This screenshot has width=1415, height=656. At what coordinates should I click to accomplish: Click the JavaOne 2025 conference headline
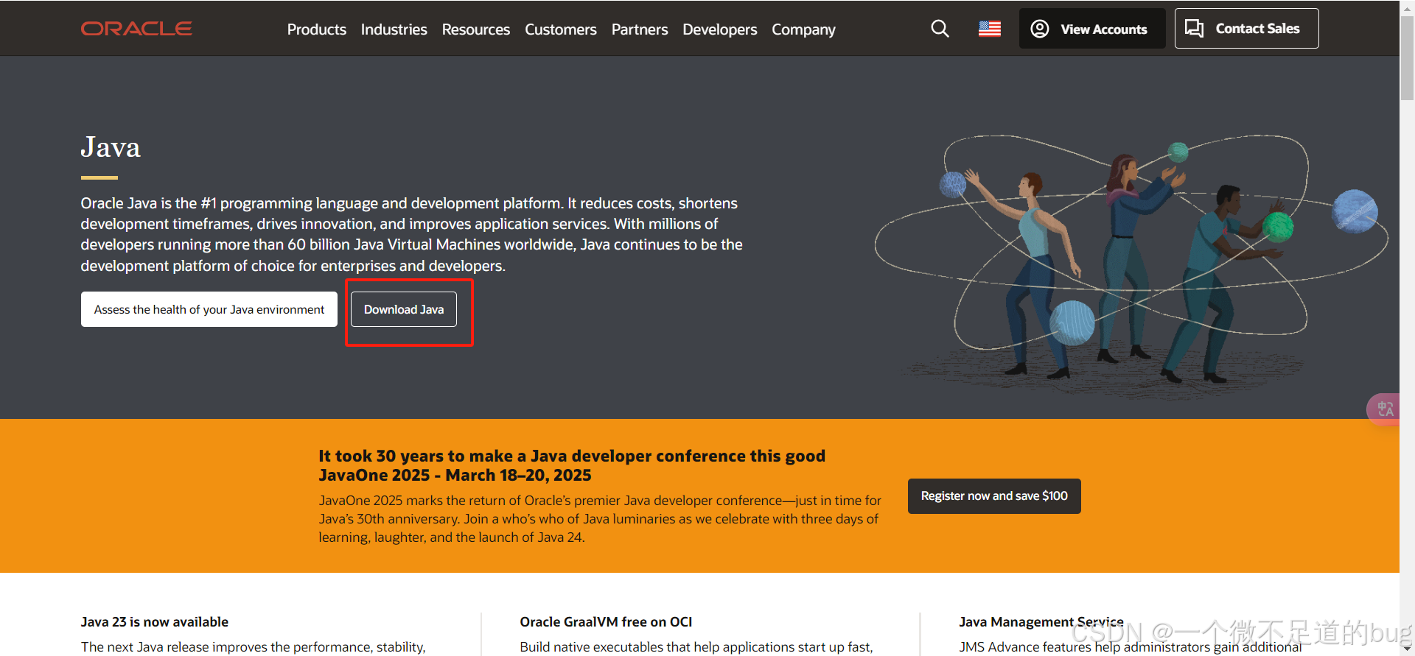tap(572, 465)
